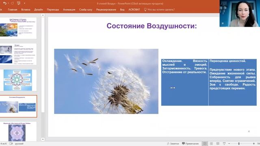Start Slide Show from status bar icon

(224, 144)
